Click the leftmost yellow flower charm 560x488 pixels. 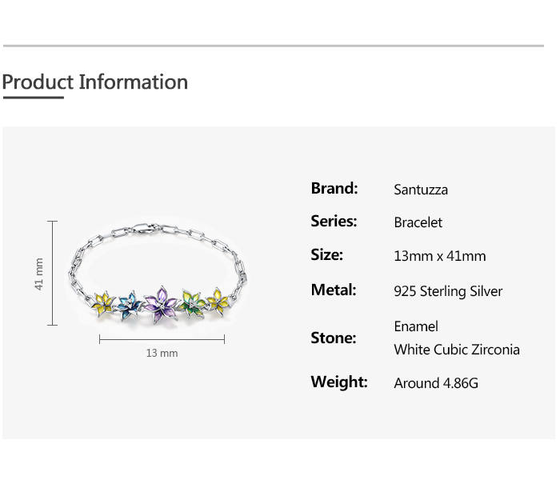pyautogui.click(x=106, y=302)
